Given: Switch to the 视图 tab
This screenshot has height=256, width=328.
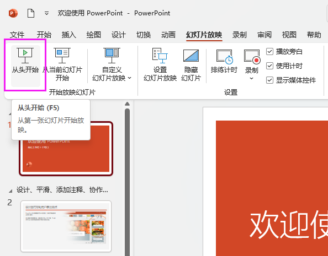Looking at the screenshot, I should click(x=289, y=35).
